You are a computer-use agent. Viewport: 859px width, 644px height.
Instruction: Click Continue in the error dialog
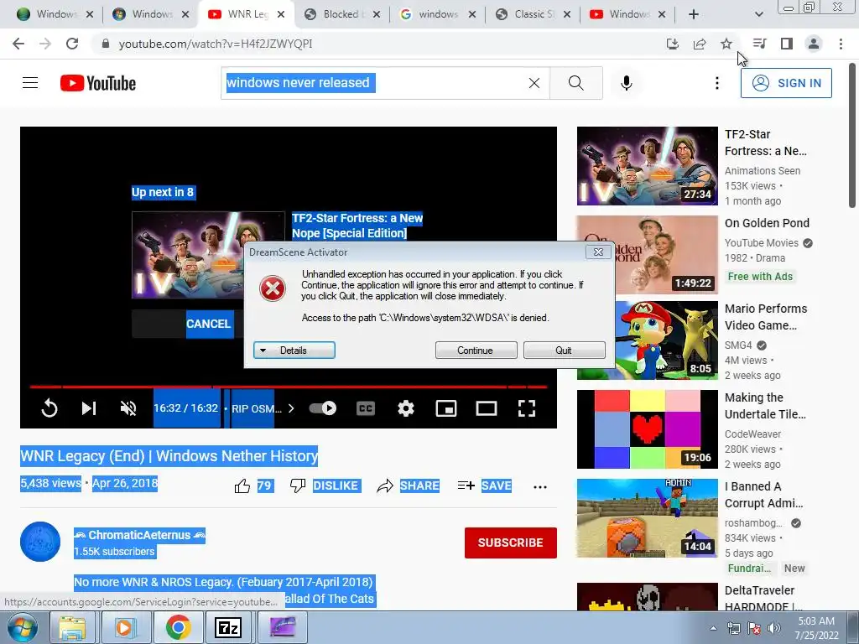click(x=476, y=351)
